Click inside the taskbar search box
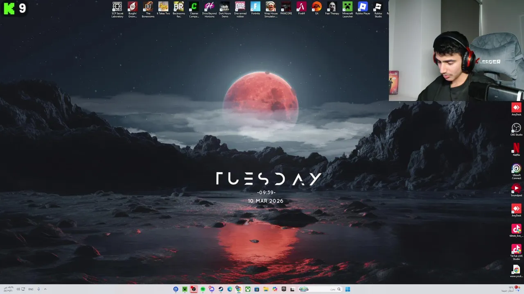 point(320,289)
